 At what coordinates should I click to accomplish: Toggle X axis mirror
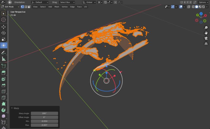coord(185,2)
